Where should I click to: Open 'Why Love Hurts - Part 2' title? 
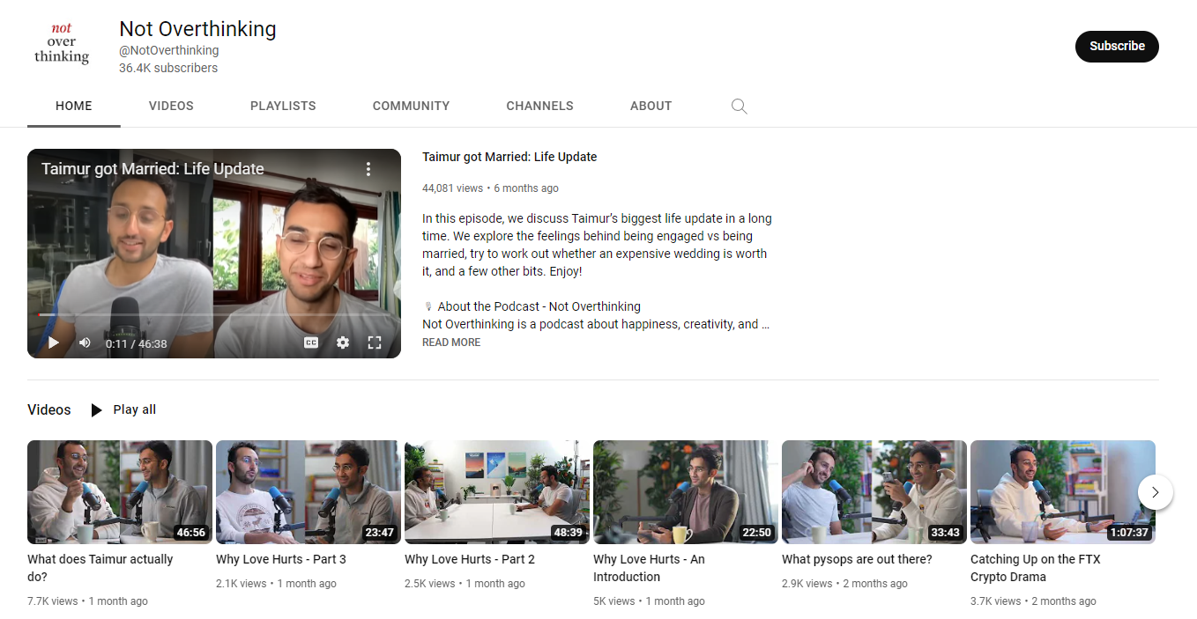coord(470,559)
